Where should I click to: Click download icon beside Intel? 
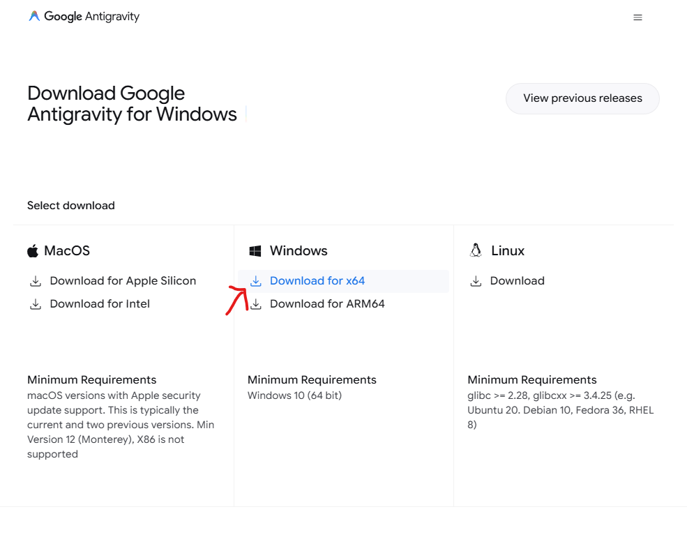(36, 304)
